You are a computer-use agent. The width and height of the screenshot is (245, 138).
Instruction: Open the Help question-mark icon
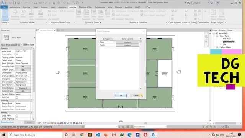[x=217, y=3]
